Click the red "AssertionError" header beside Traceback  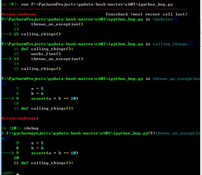coord(19,14)
